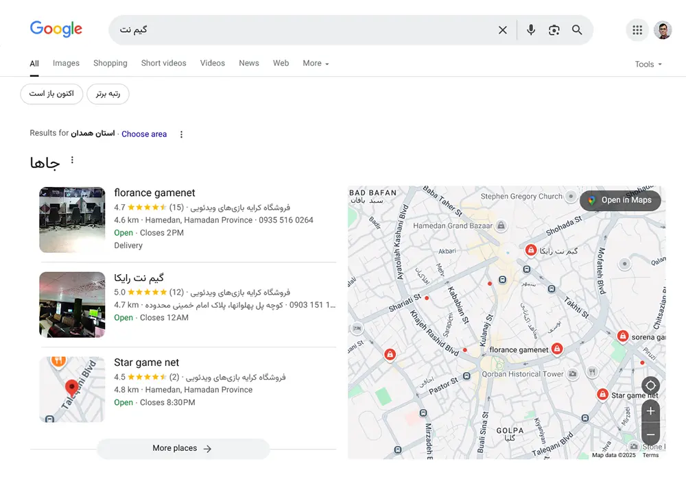Image resolution: width=686 pixels, height=479 pixels.
Task: Open the florance gamenet listing title
Action: (154, 193)
